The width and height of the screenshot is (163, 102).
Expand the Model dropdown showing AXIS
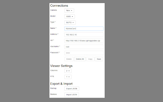point(70,16)
